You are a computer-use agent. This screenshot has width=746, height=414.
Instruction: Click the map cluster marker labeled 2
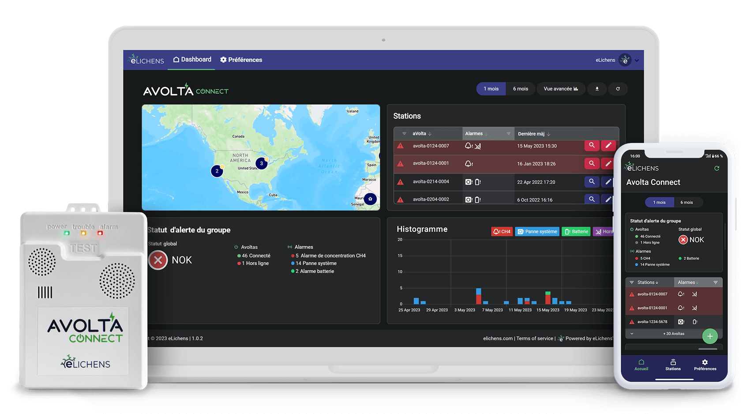[217, 171]
